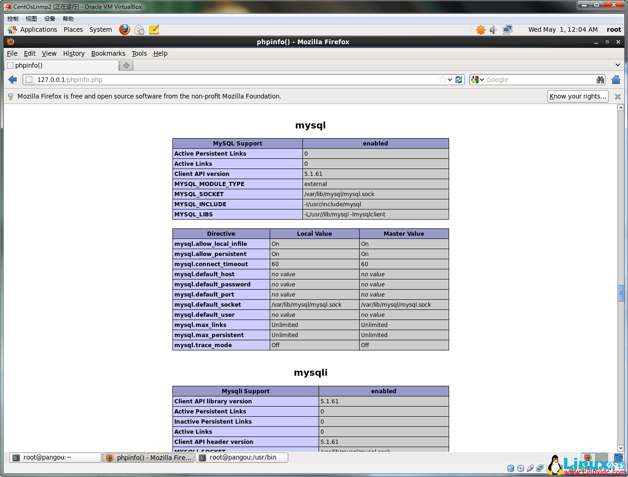Switch to the phpinfo() browser tab

(60, 65)
